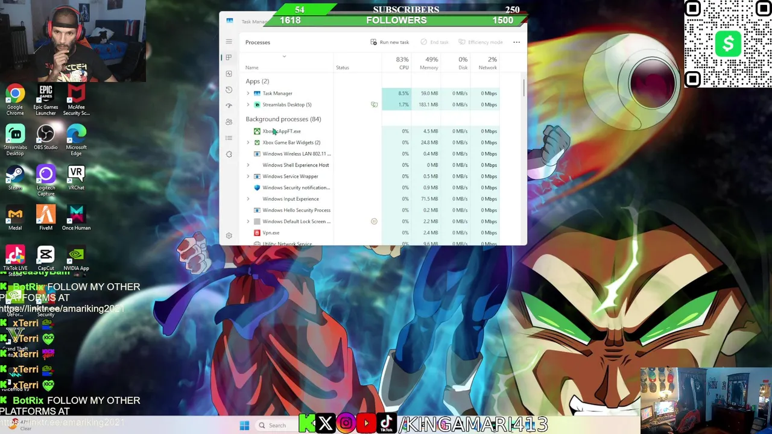Open McAfee Security desktop icon
The height and width of the screenshot is (434, 772).
tap(76, 100)
